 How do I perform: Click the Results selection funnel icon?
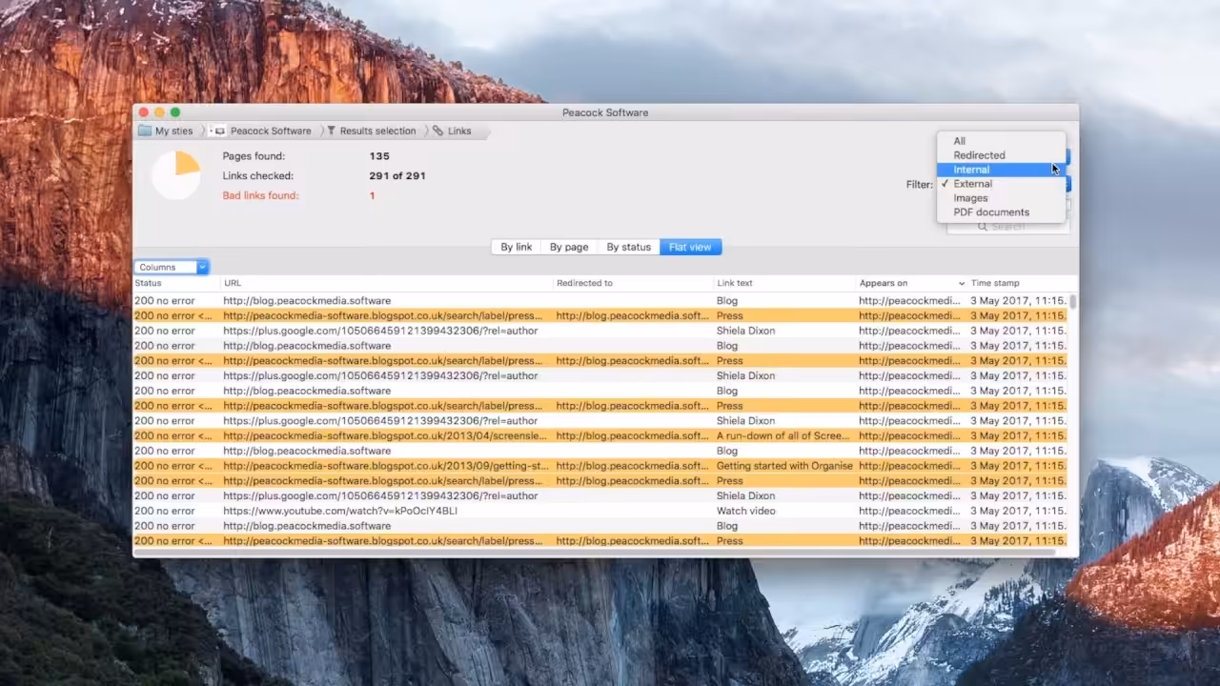[x=332, y=131]
